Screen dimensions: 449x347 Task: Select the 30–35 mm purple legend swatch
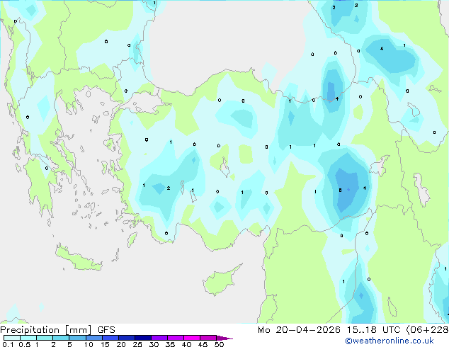point(159,338)
